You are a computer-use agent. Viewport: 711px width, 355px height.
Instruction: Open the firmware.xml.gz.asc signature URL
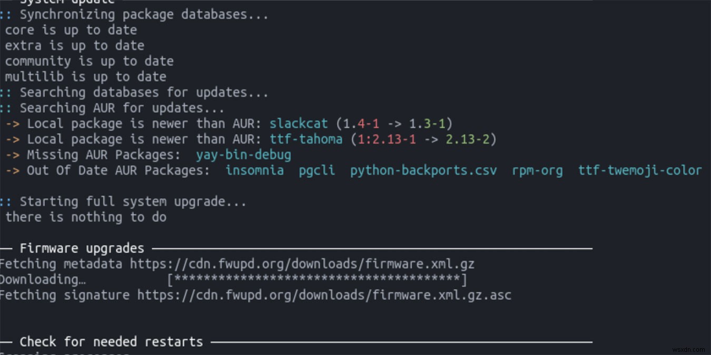tap(324, 295)
